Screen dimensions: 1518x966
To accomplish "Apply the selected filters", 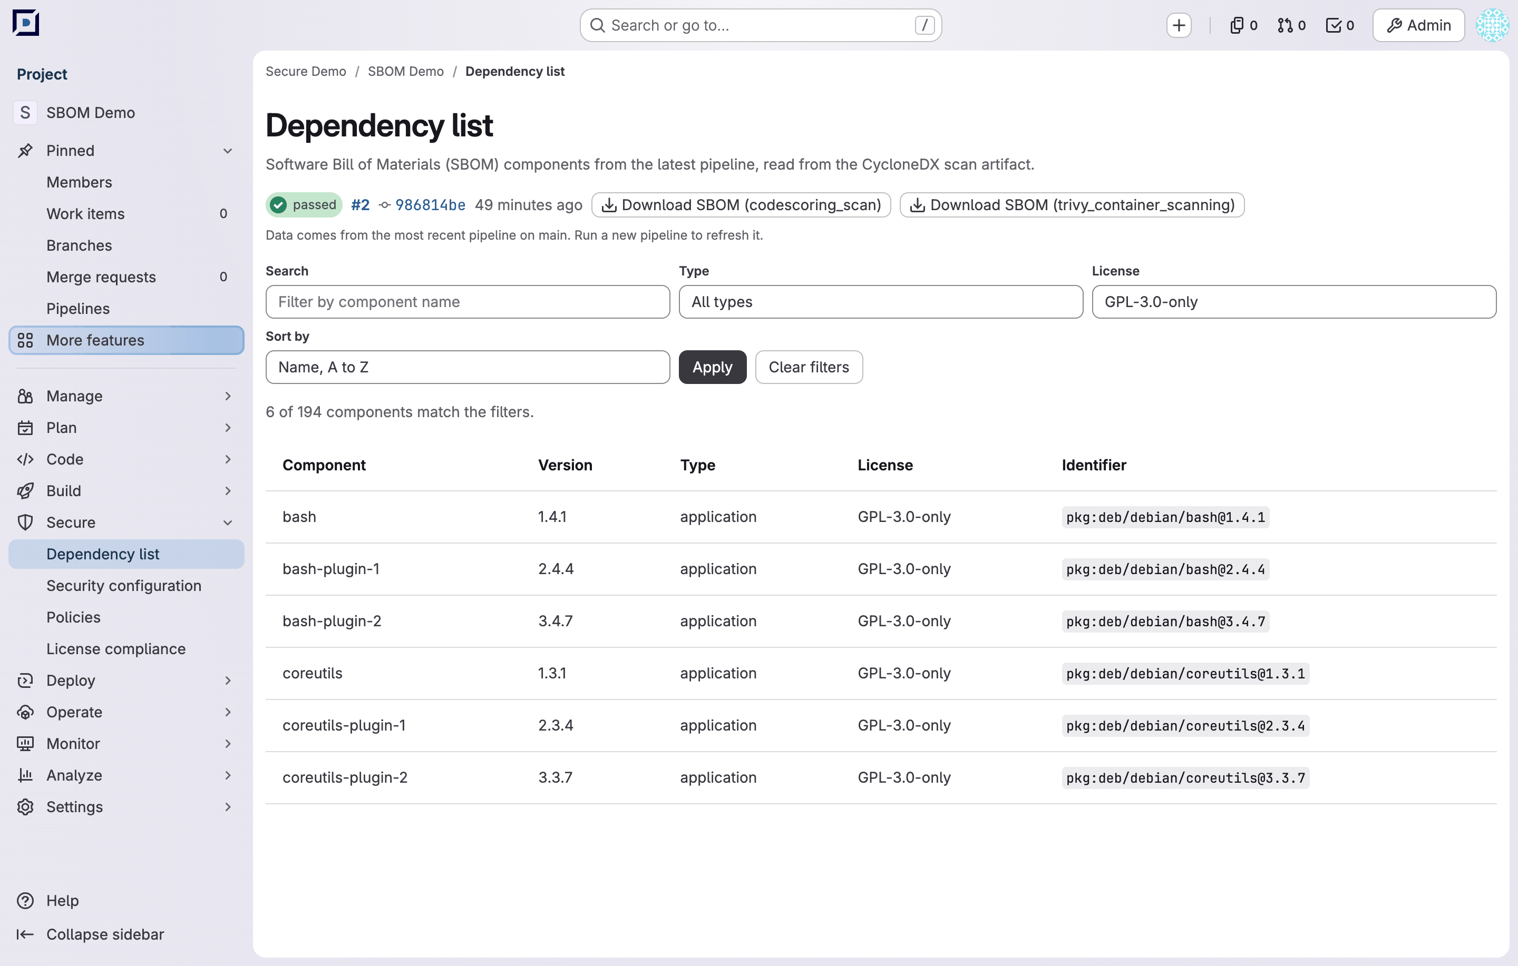I will pyautogui.click(x=712, y=367).
